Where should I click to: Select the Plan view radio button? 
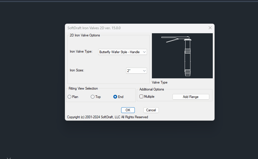[70, 97]
